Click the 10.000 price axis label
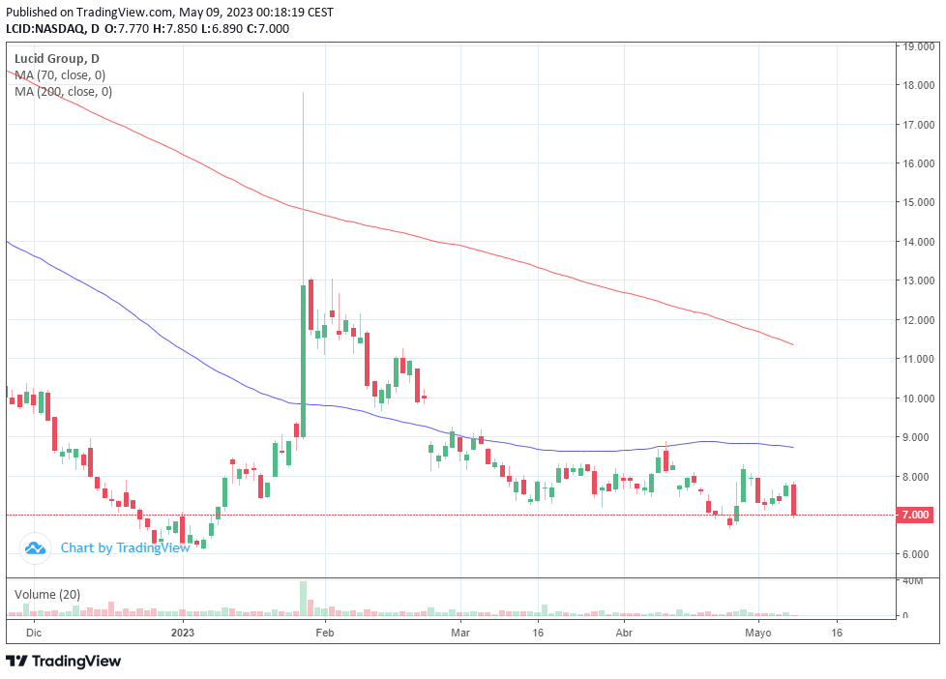Image resolution: width=946 pixels, height=679 pixels. click(919, 399)
